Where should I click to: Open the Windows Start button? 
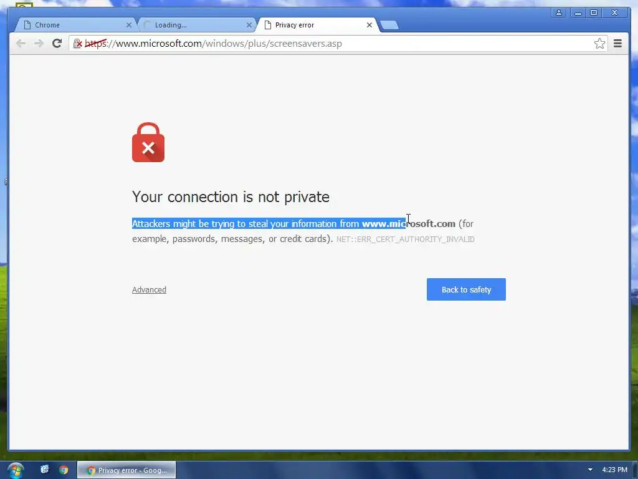pos(16,470)
